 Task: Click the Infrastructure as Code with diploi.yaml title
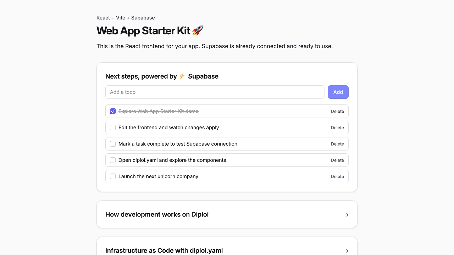pos(164,250)
